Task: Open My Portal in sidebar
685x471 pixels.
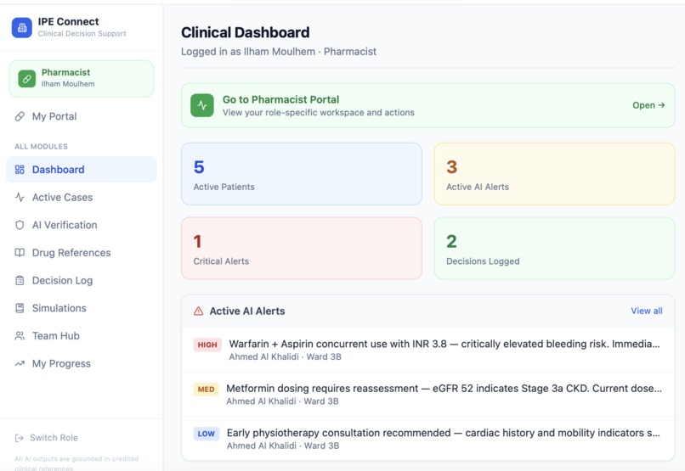Action: click(x=82, y=116)
